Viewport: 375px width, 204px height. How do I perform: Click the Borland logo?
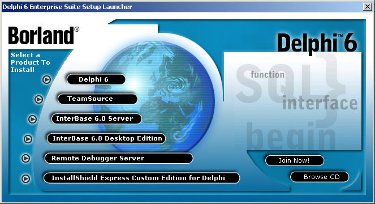click(x=44, y=36)
